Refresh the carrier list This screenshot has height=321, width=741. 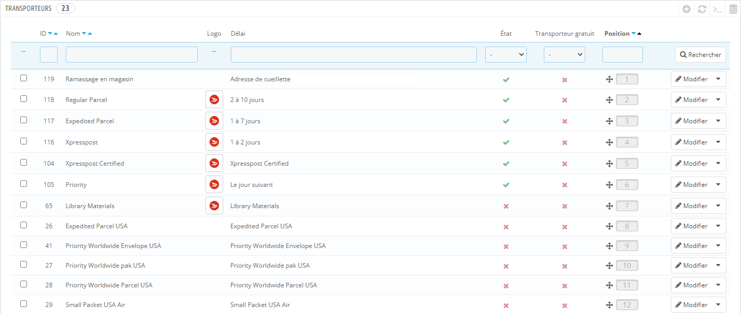point(702,9)
